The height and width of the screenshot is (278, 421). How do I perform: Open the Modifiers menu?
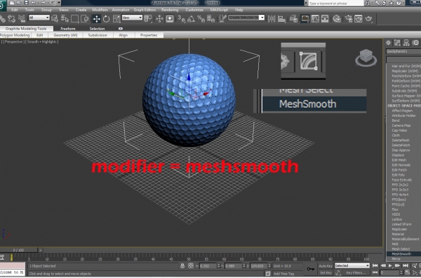100,10
